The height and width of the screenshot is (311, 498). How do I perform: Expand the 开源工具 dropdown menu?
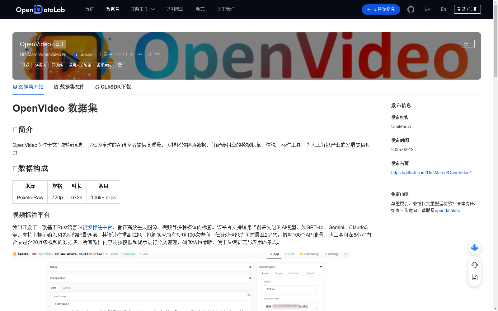(x=143, y=9)
